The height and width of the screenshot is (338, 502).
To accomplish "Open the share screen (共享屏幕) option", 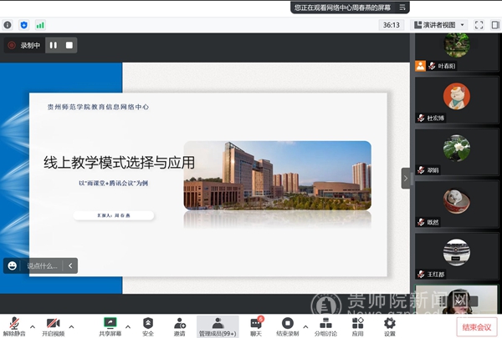I will 110,325.
